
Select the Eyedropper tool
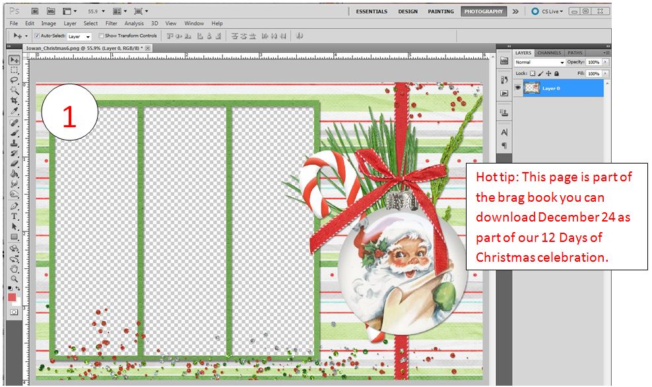(14, 111)
